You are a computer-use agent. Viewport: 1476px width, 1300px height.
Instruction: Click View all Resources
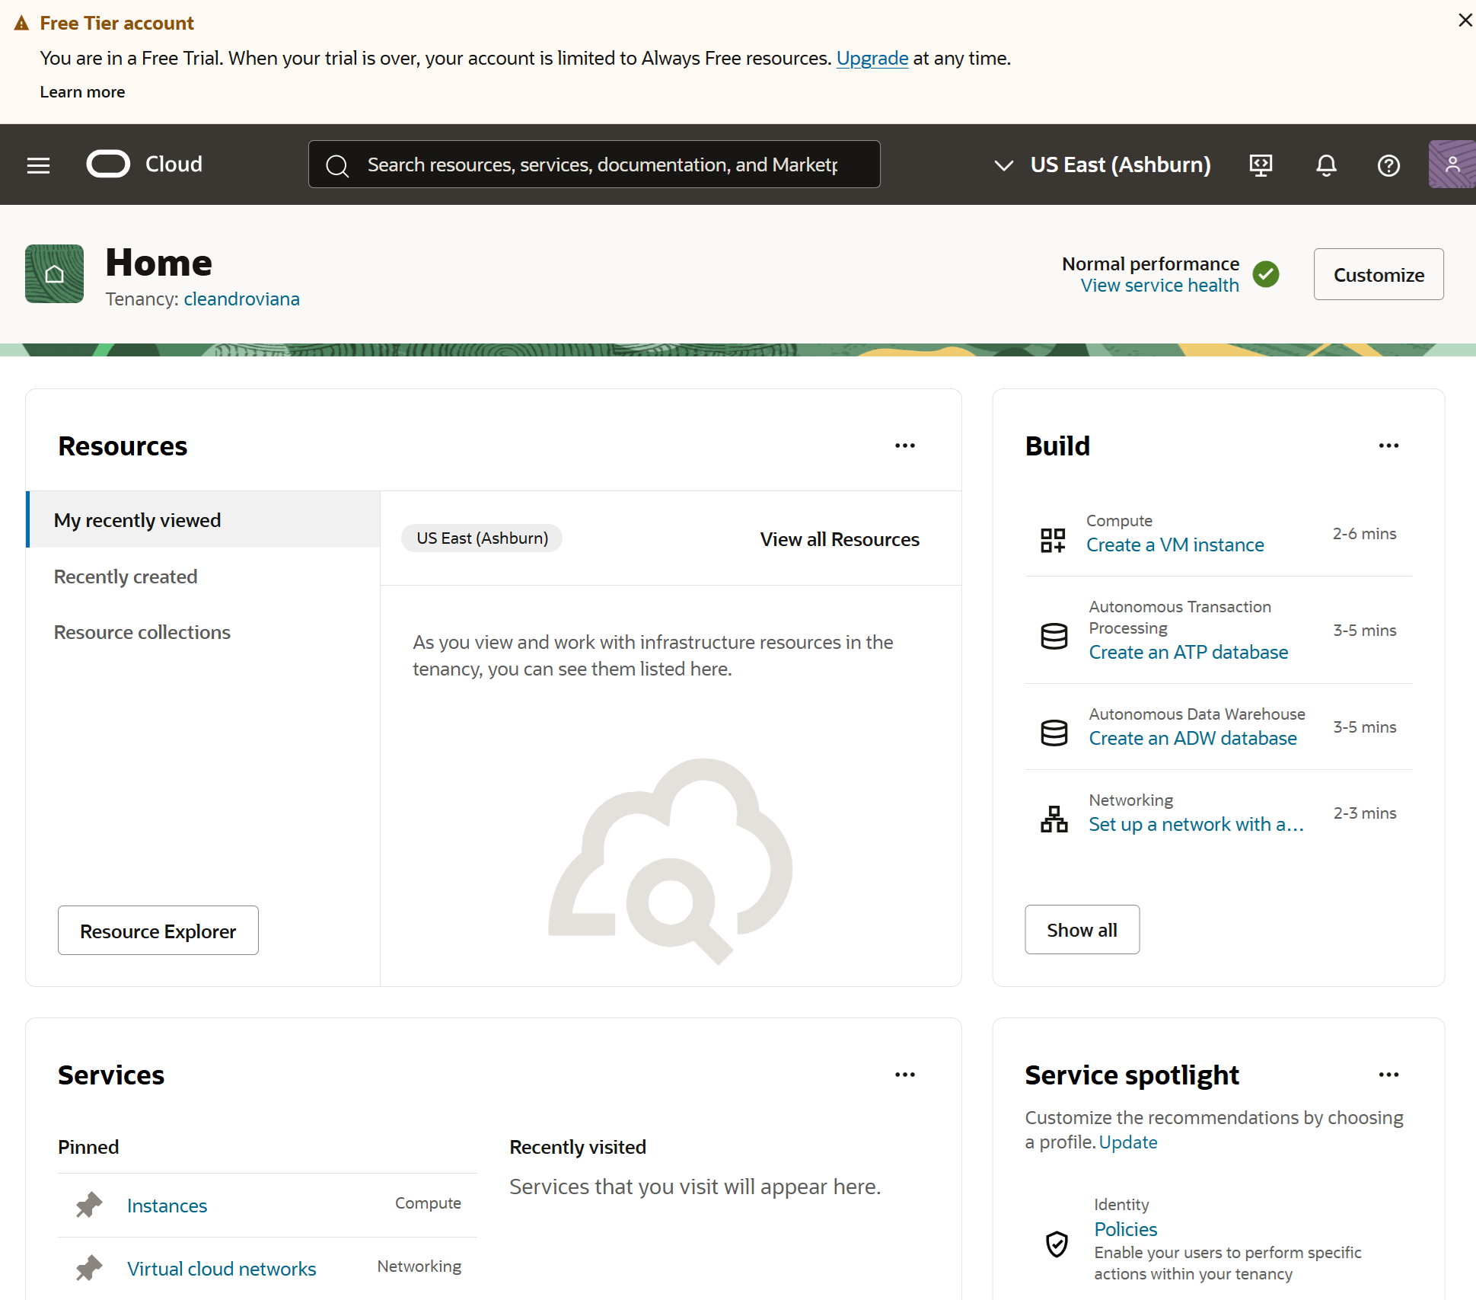pyautogui.click(x=840, y=539)
